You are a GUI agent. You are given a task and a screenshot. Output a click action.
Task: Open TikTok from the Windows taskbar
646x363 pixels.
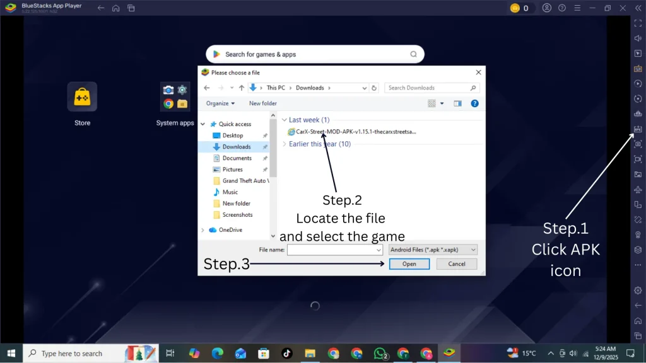[286, 354]
